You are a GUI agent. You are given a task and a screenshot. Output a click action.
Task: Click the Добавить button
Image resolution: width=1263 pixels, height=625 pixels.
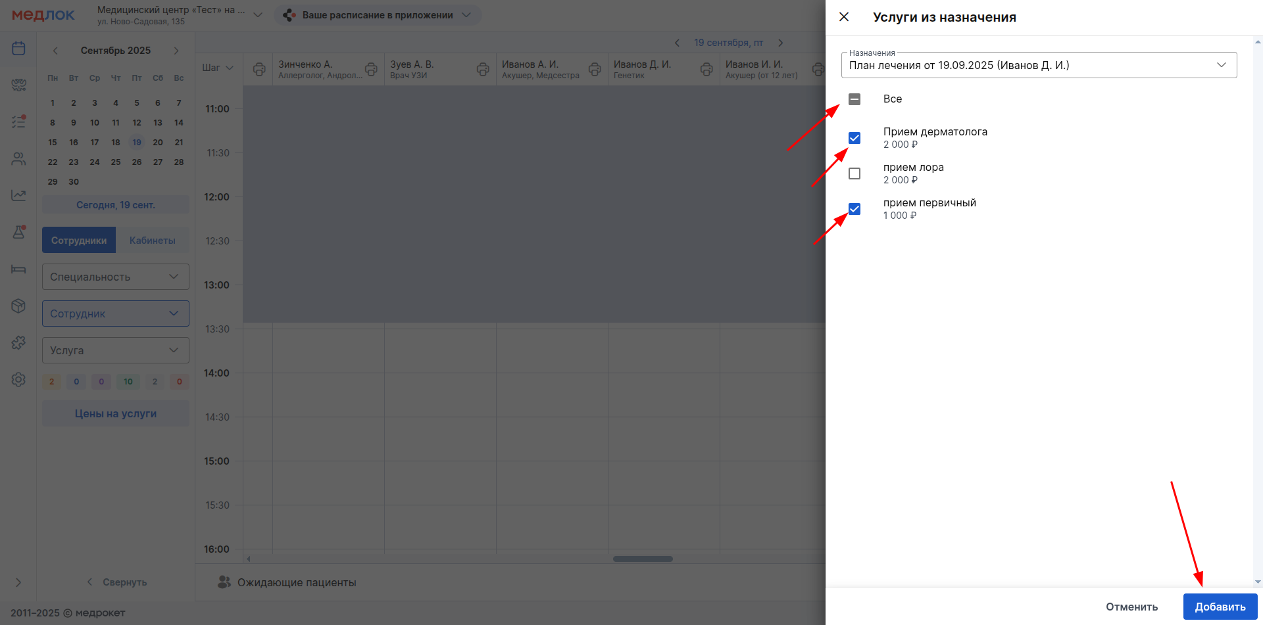tap(1220, 607)
